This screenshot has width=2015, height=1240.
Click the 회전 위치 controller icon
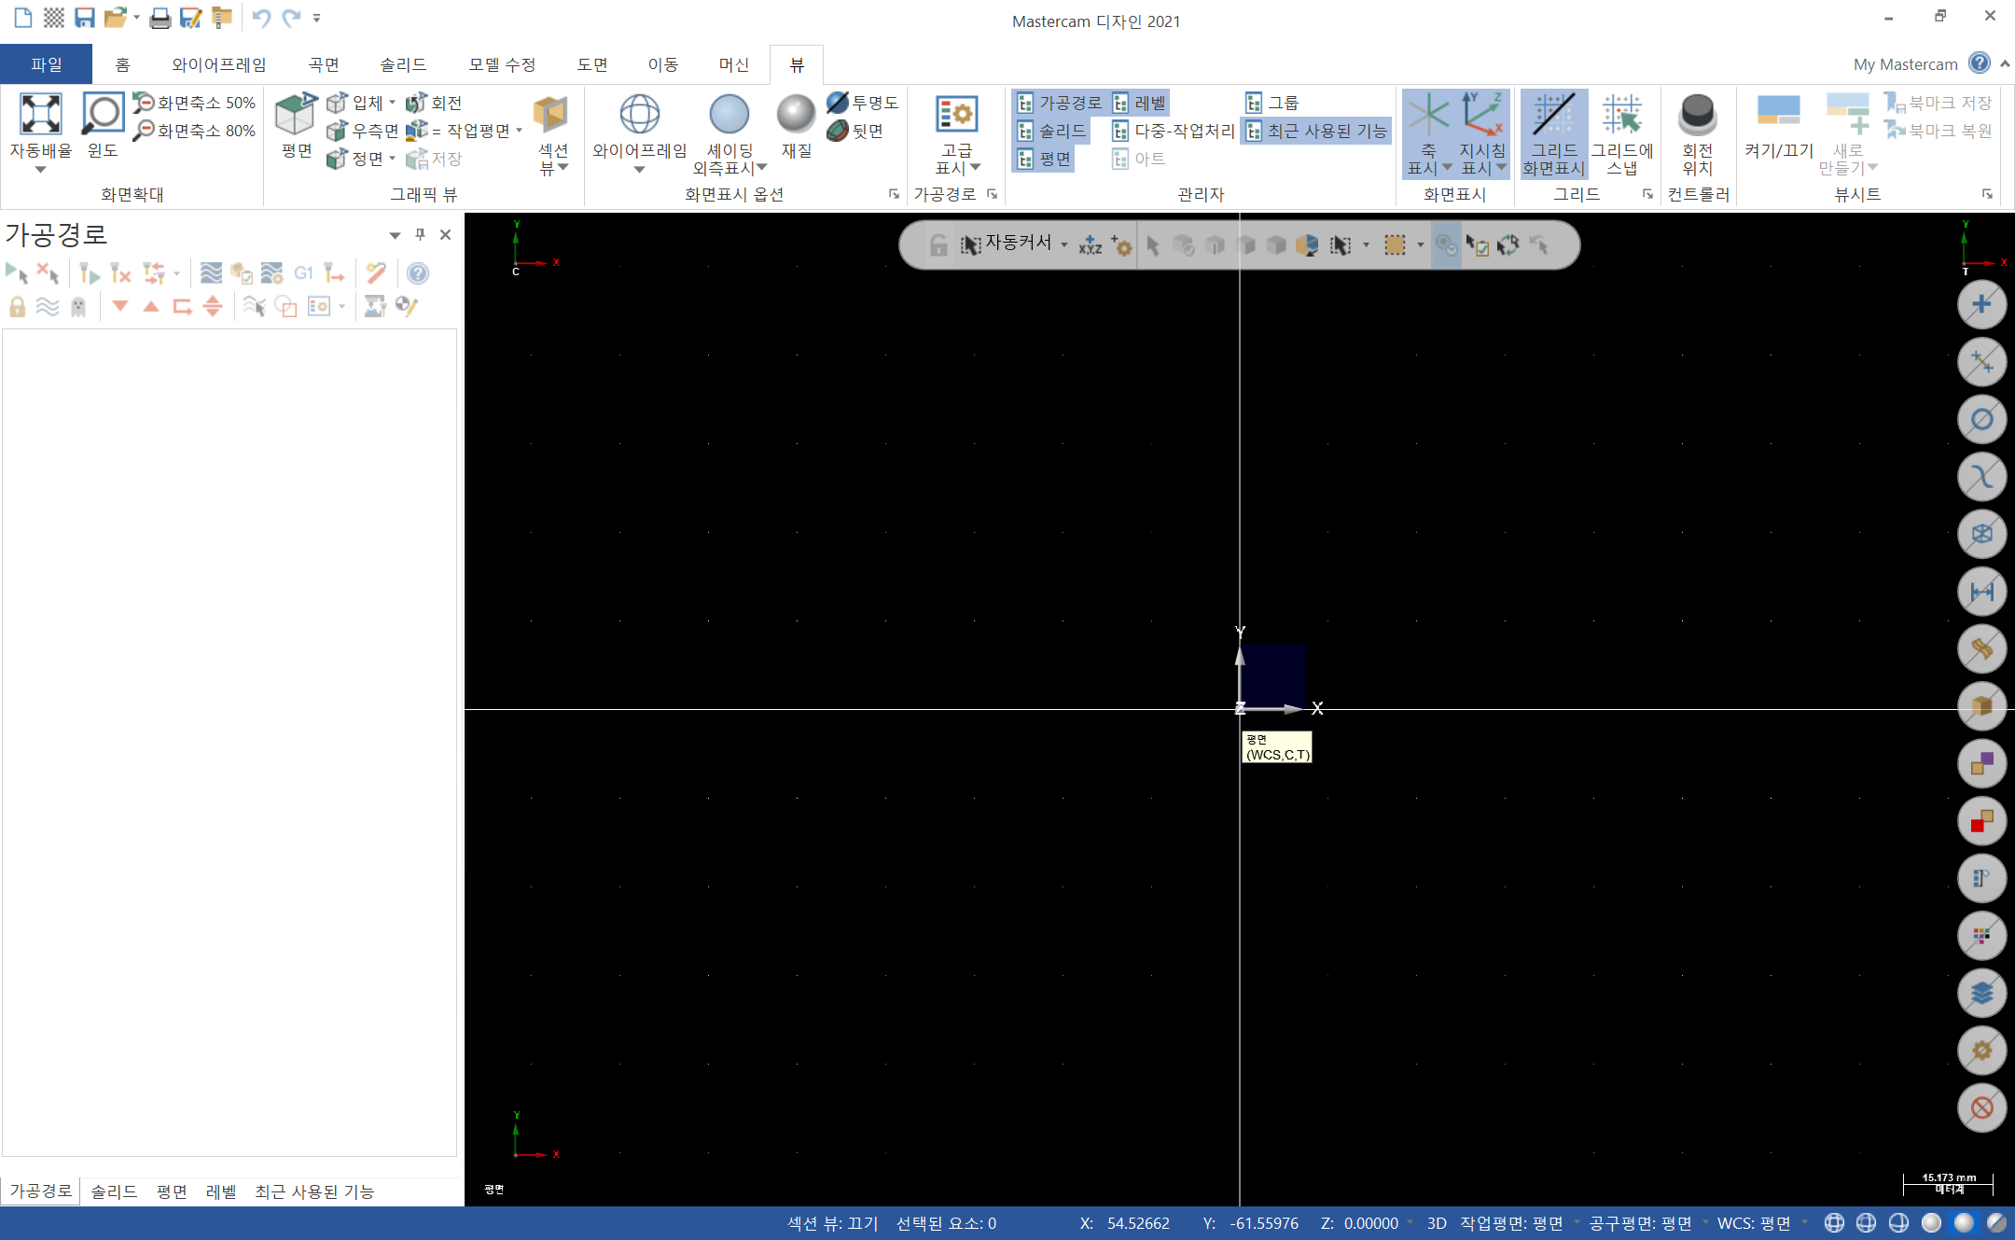pyautogui.click(x=1697, y=115)
